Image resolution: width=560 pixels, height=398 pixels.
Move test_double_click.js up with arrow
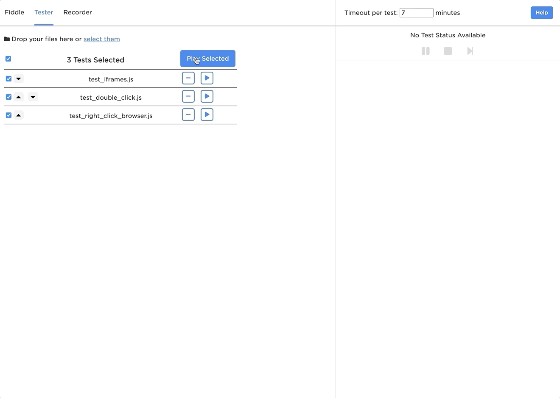tap(18, 97)
